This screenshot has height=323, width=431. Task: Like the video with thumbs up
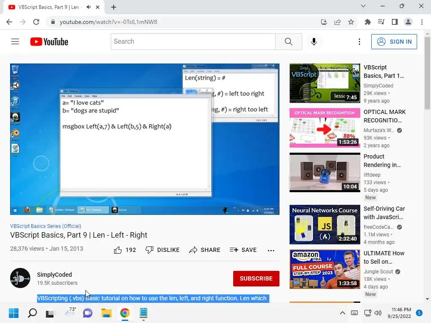tap(125, 250)
